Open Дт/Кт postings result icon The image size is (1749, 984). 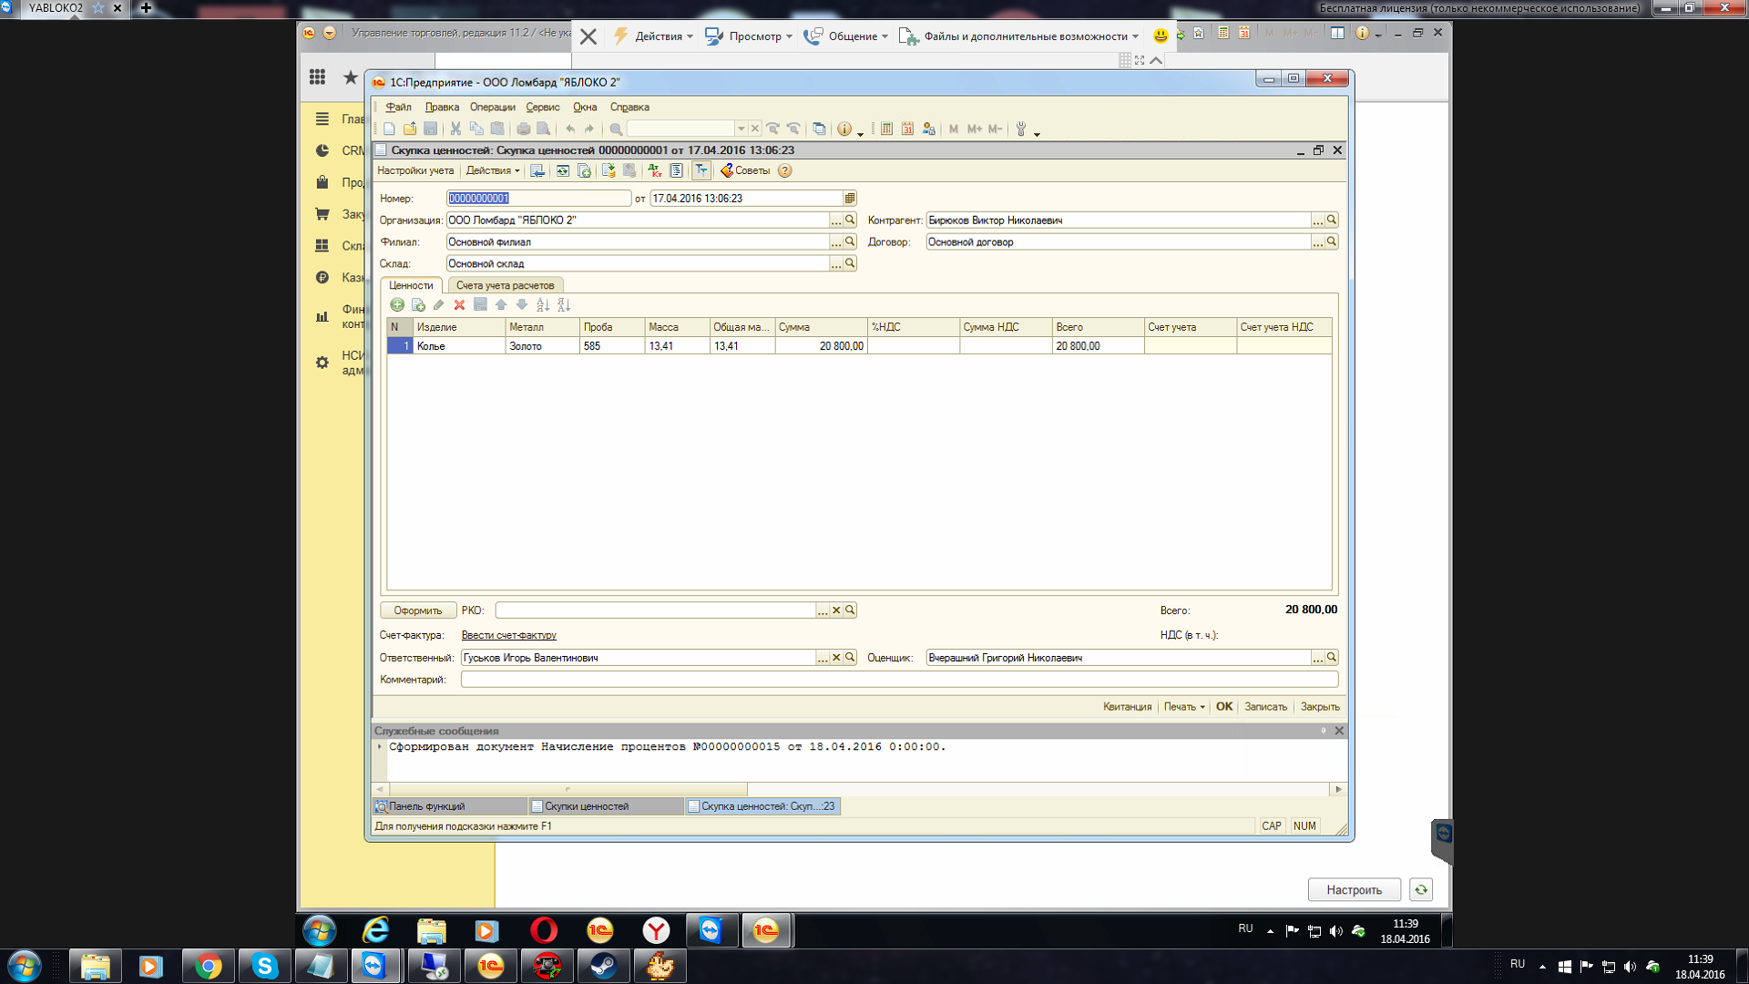tap(655, 170)
